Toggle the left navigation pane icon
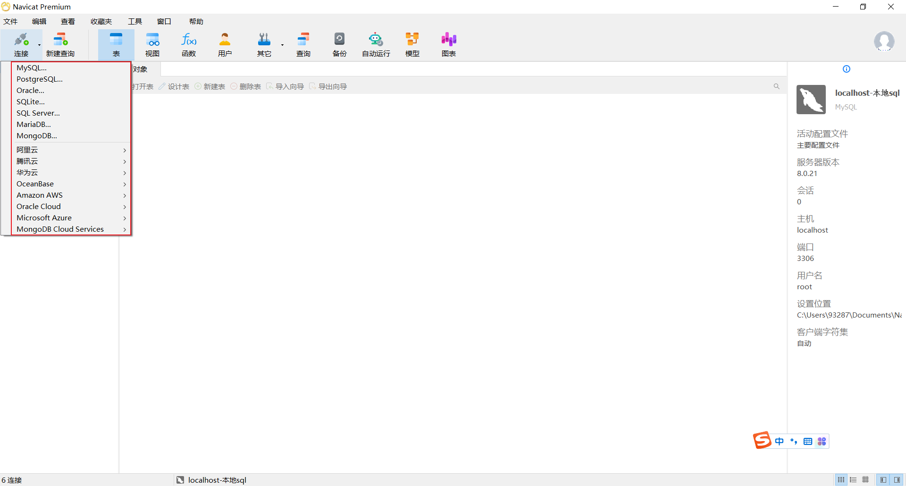Image resolution: width=906 pixels, height=486 pixels. (x=883, y=480)
